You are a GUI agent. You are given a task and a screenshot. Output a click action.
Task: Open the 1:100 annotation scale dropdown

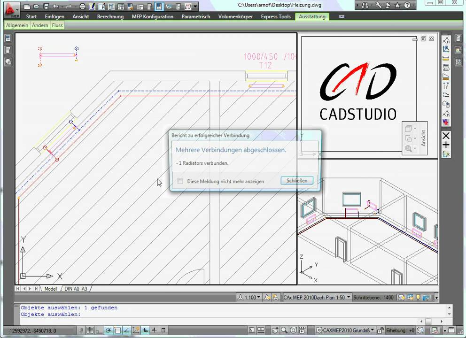[249, 297]
